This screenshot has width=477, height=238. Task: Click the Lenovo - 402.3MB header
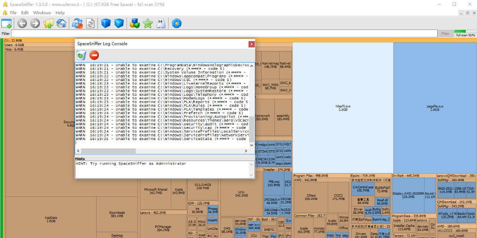pos(163,212)
